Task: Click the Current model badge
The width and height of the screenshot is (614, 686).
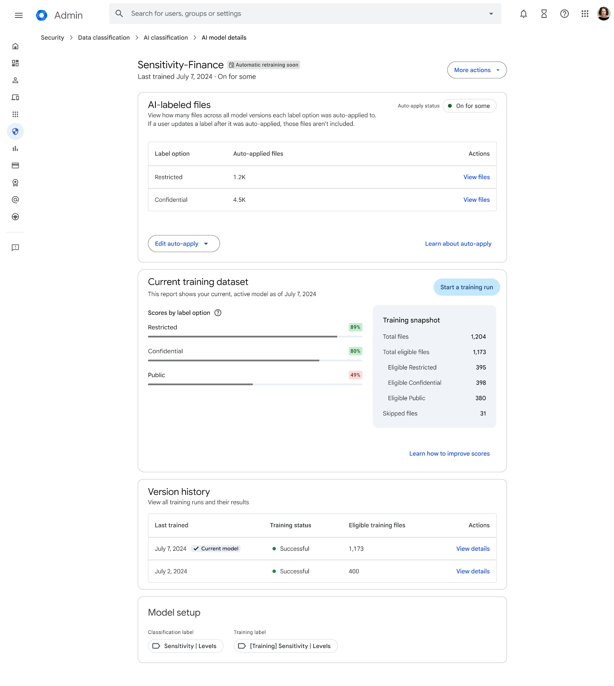Action: 216,549
